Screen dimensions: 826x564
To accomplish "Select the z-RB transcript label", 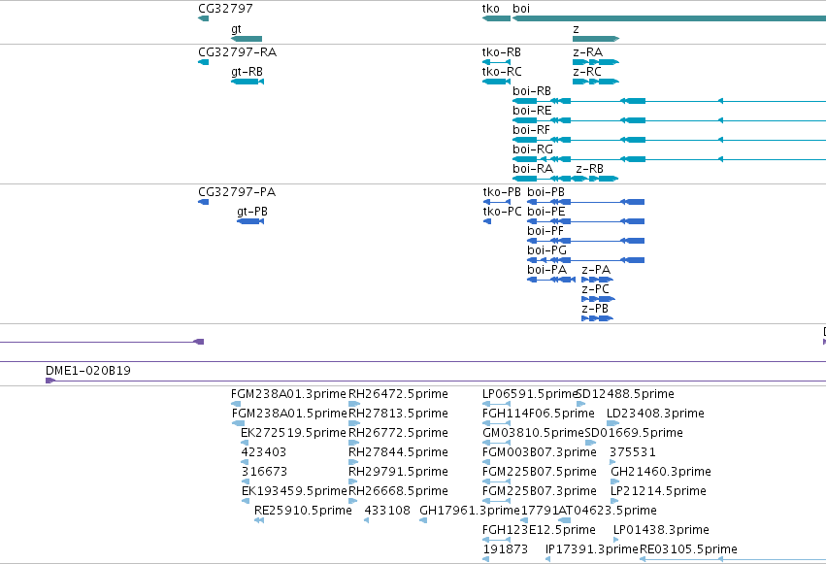I will pos(589,169).
